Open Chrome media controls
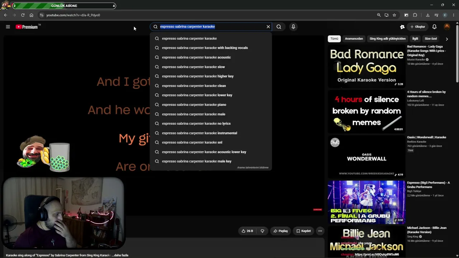Viewport: 459px width, 258px height. 436,15
